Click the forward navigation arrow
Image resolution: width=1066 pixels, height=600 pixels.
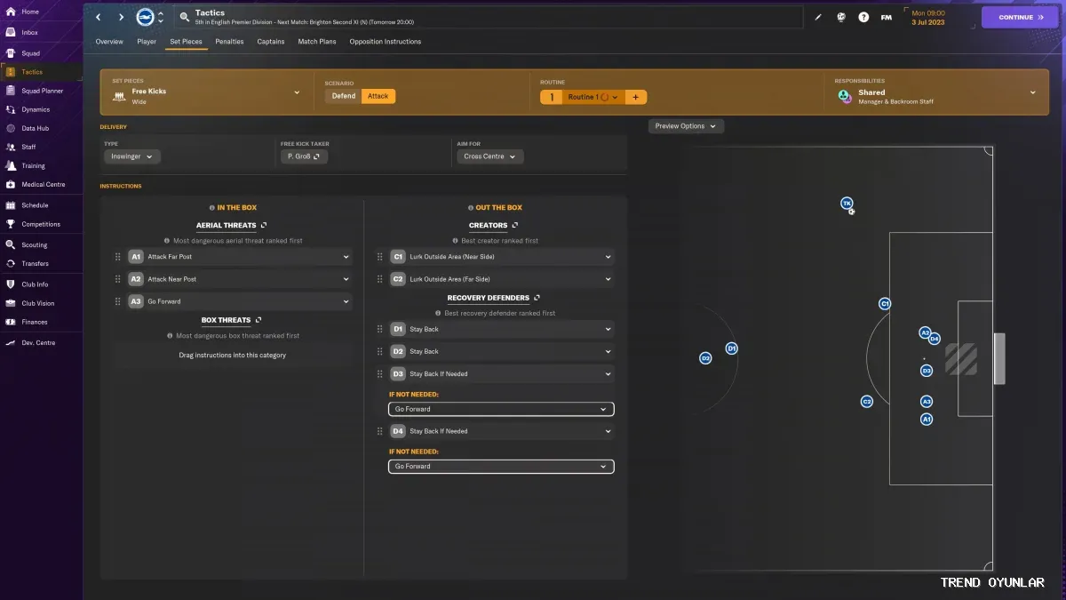tap(121, 17)
